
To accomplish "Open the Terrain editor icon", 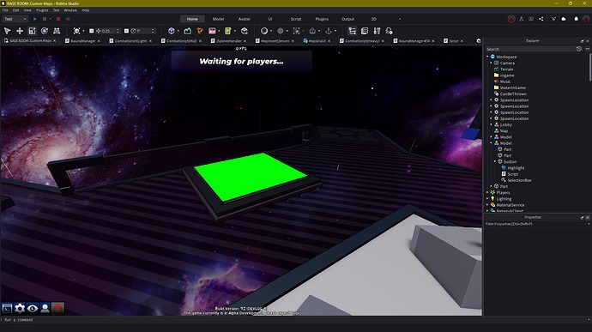I will 187,31.
